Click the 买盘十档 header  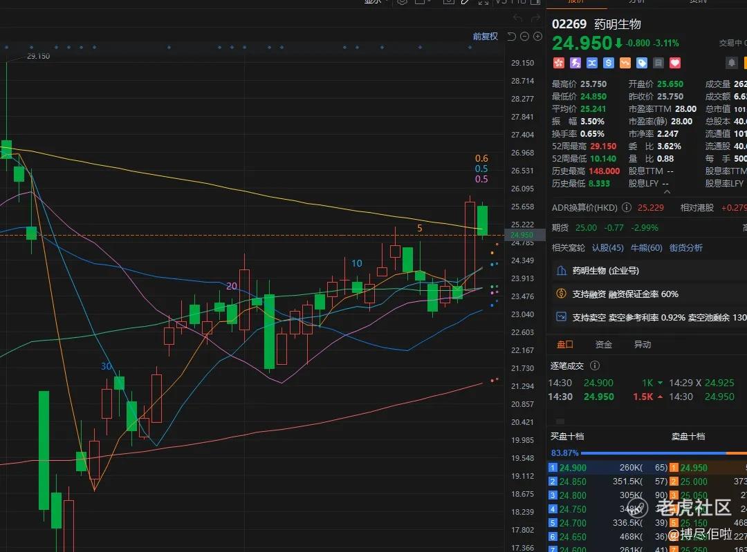point(567,437)
